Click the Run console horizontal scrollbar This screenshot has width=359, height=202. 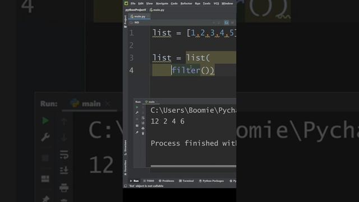[x=193, y=166]
